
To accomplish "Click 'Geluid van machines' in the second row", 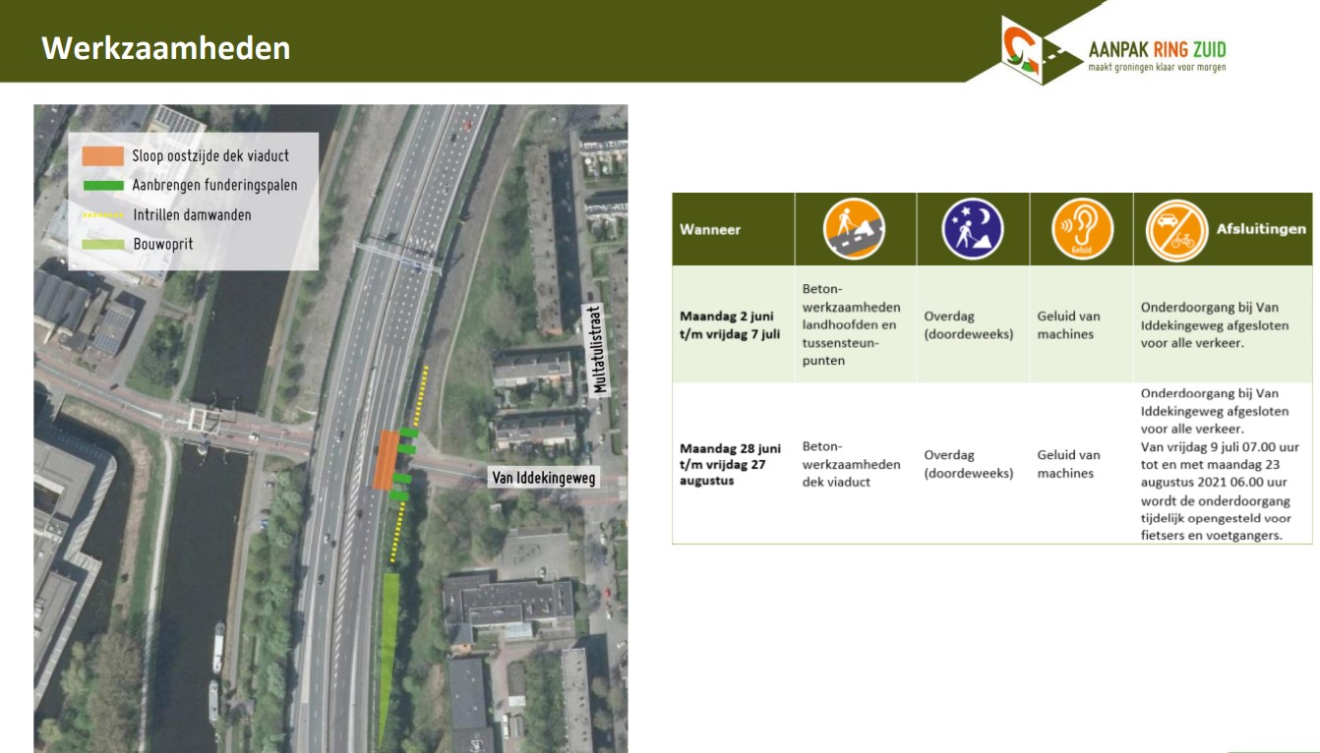I will (1069, 464).
